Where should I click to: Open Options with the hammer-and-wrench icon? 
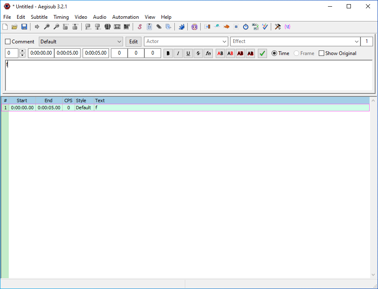277,27
